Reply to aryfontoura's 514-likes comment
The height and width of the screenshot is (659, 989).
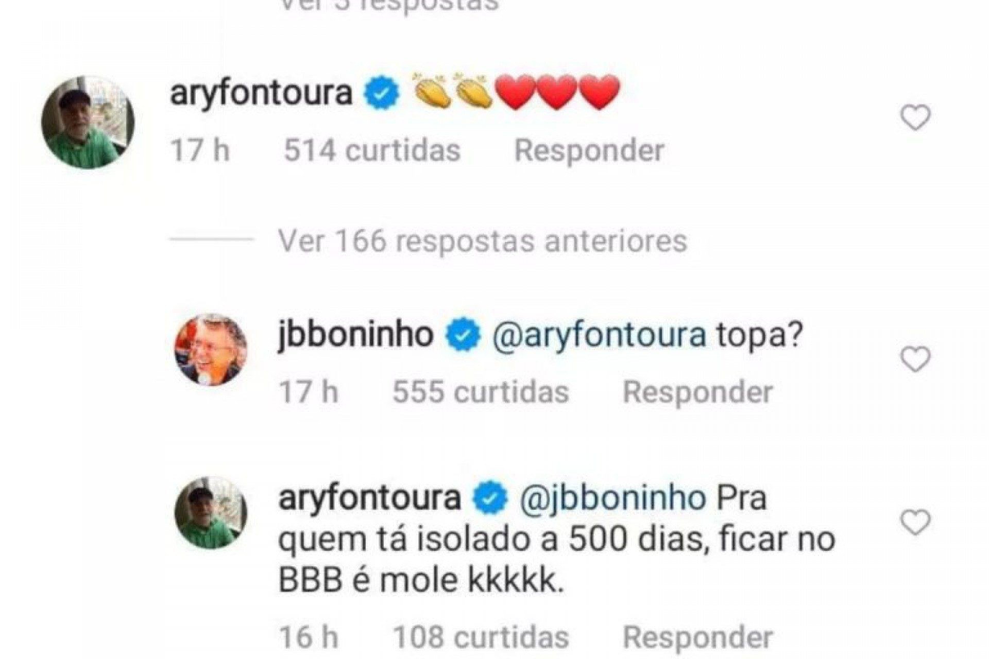pyautogui.click(x=589, y=151)
